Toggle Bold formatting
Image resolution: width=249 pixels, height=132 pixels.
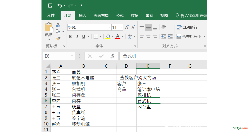click(x=70, y=37)
